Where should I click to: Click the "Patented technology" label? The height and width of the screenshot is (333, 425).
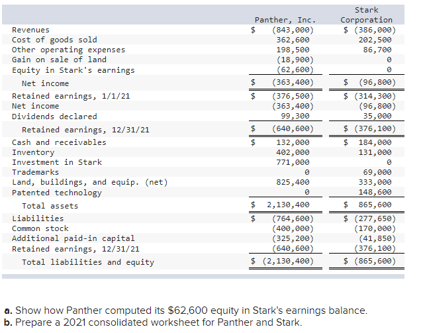[57, 193]
